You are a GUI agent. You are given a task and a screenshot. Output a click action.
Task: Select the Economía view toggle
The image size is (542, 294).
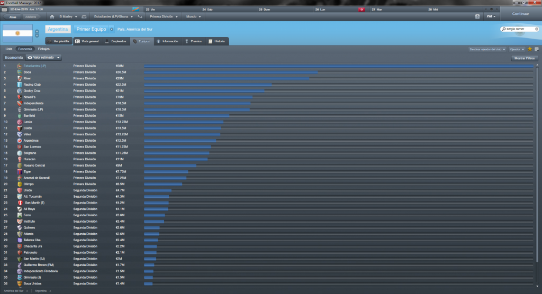25,49
